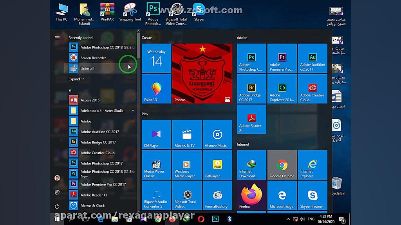Toggle the Start menu hamburger navigation
Screen dimensions: 401x225
(x=57, y=38)
